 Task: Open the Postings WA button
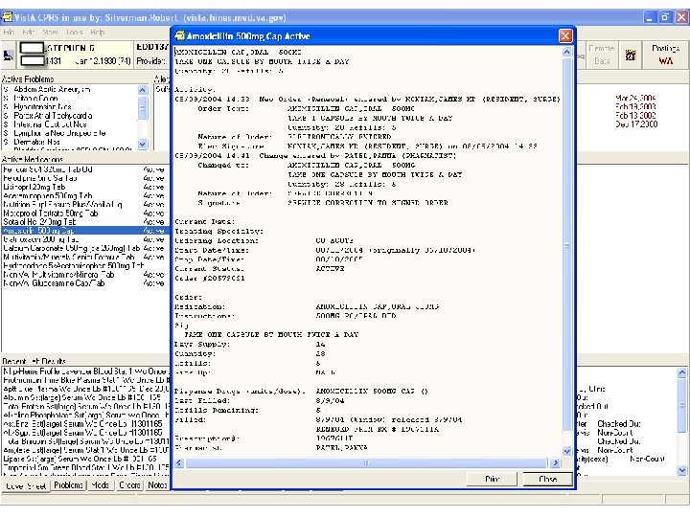664,54
